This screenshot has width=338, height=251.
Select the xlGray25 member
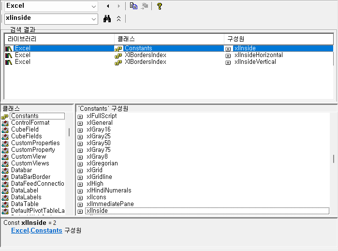pos(98,136)
